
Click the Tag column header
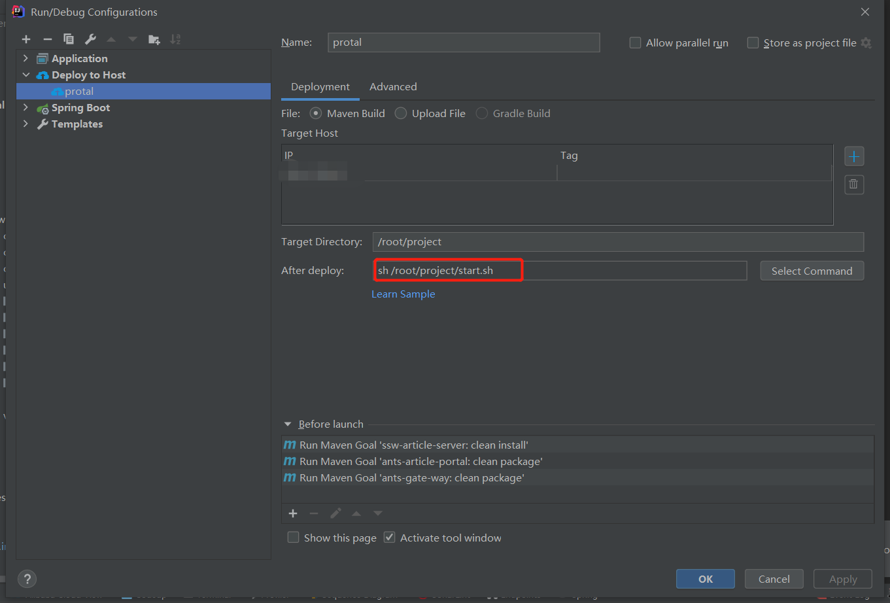pos(694,156)
